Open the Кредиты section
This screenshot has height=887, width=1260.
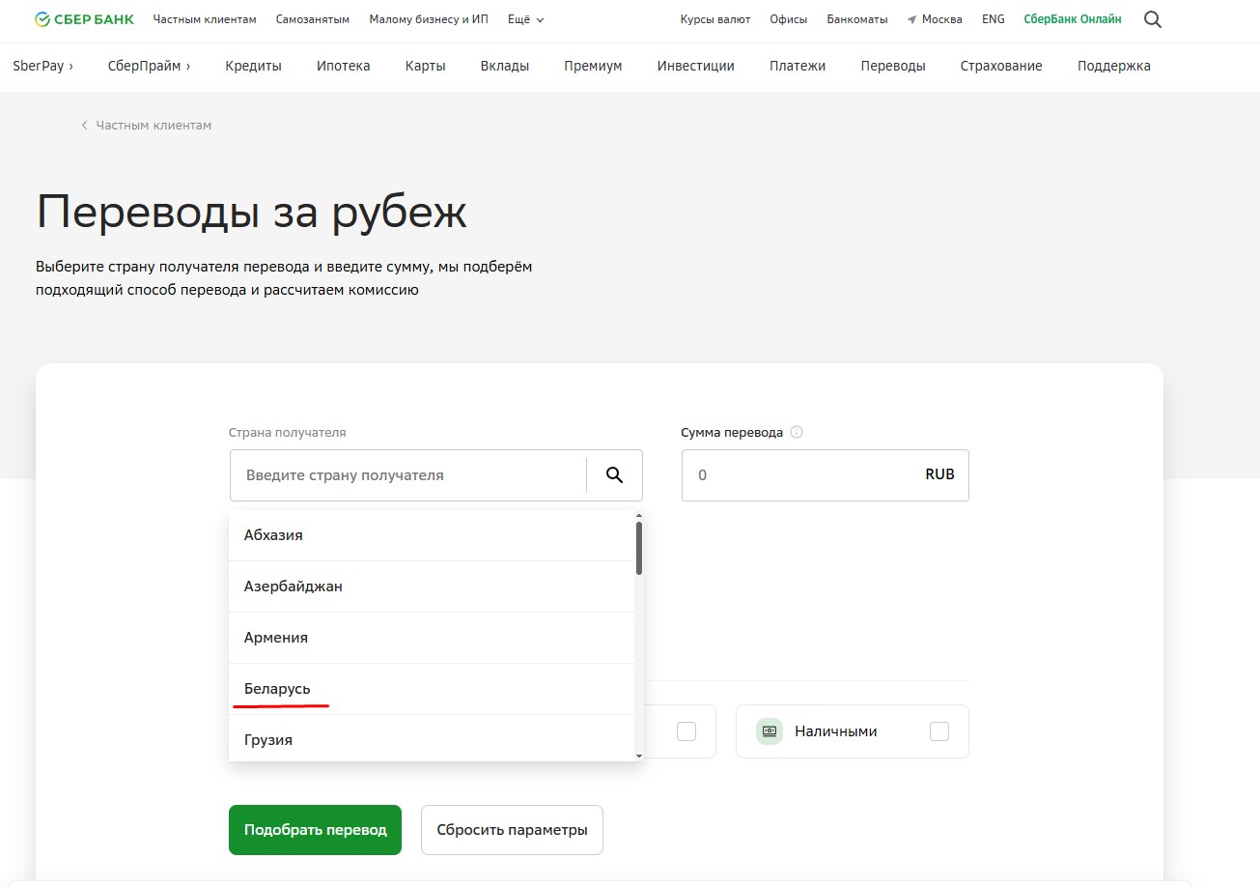[254, 66]
